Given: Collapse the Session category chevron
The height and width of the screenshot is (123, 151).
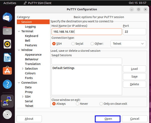Looking at the screenshot, I should click(x=19, y=22).
